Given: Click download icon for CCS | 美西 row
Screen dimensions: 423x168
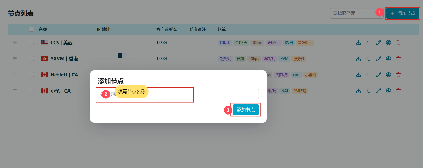Looking at the screenshot, I should 358,43.
